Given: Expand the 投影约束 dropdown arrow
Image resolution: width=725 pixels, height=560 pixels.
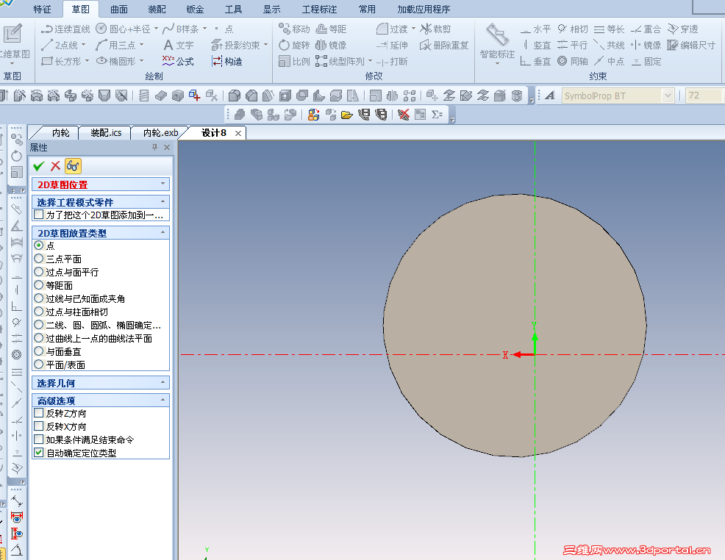Looking at the screenshot, I should (266, 45).
